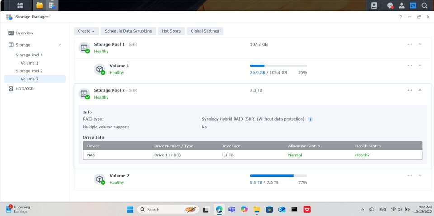434x216 pixels.
Task: Open Task View from the taskbar
Action: (206, 210)
